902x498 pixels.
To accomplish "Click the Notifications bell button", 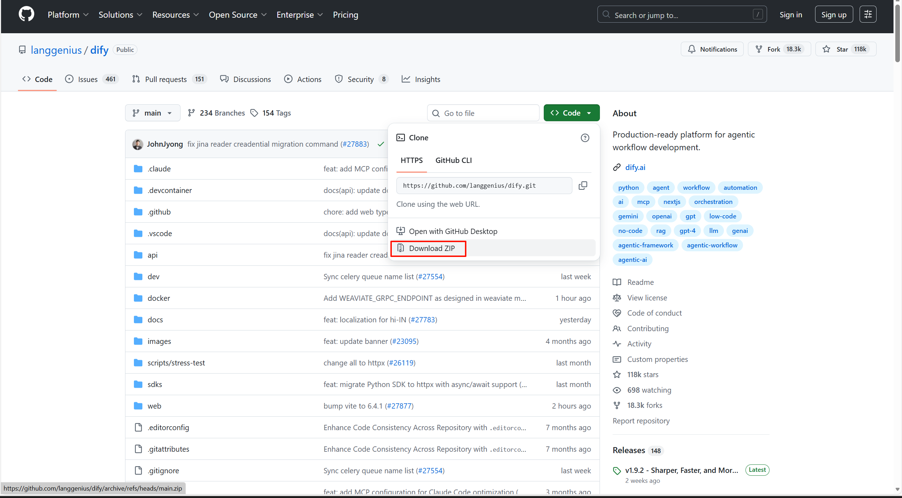I will tap(712, 49).
